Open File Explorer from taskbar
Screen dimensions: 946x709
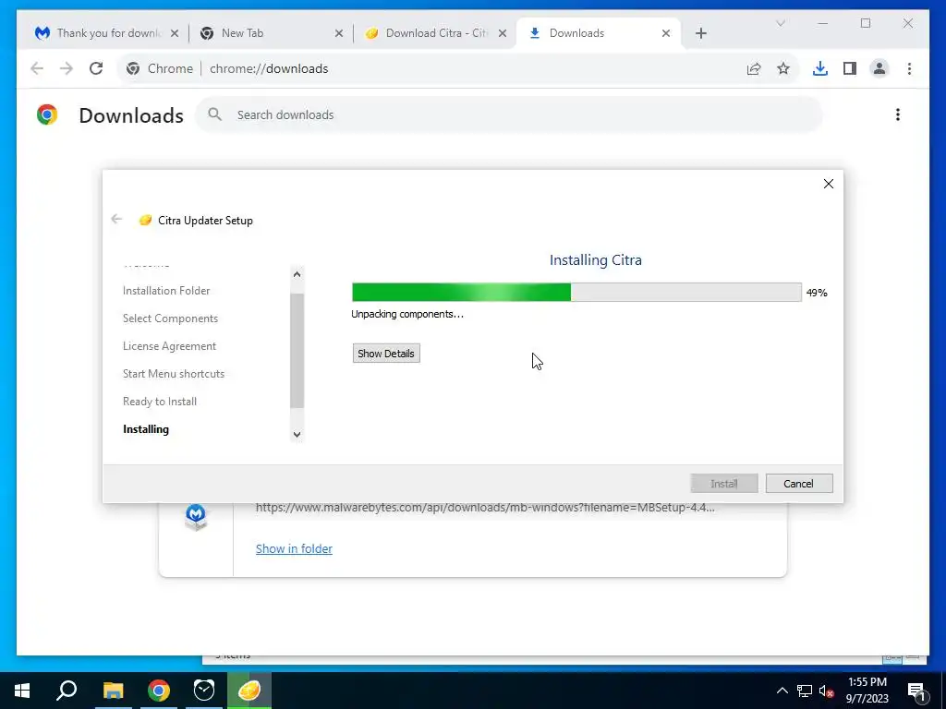113,691
